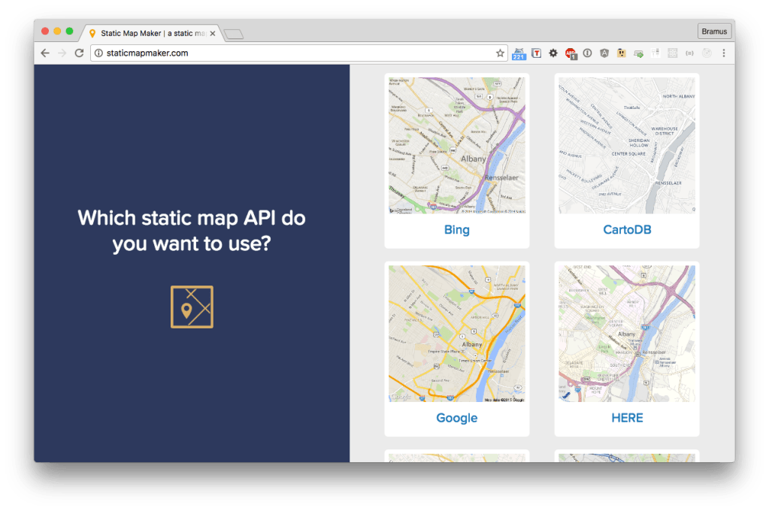Click the gear extension icon in toolbar
Viewport: 769px width, 511px height.
pyautogui.click(x=553, y=53)
